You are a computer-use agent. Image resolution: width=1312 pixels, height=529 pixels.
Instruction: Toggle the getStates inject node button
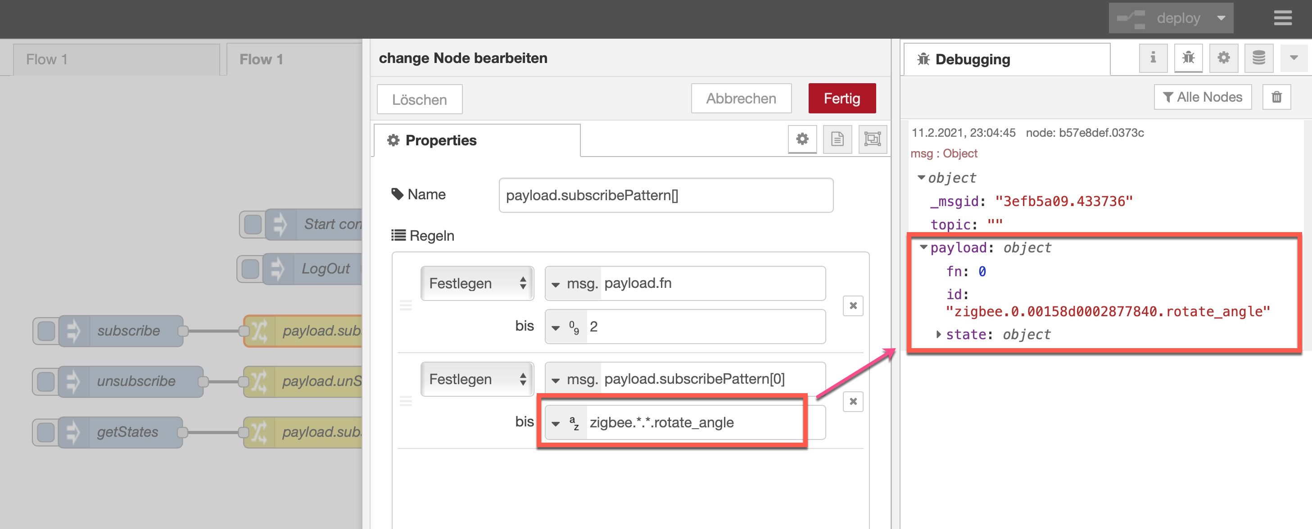tap(46, 432)
